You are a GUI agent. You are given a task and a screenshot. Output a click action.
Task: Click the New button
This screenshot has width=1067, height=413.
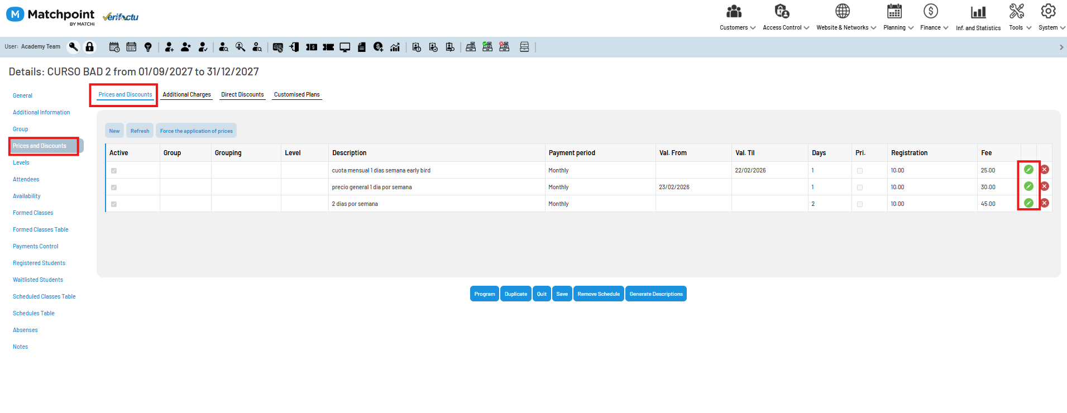pos(114,131)
